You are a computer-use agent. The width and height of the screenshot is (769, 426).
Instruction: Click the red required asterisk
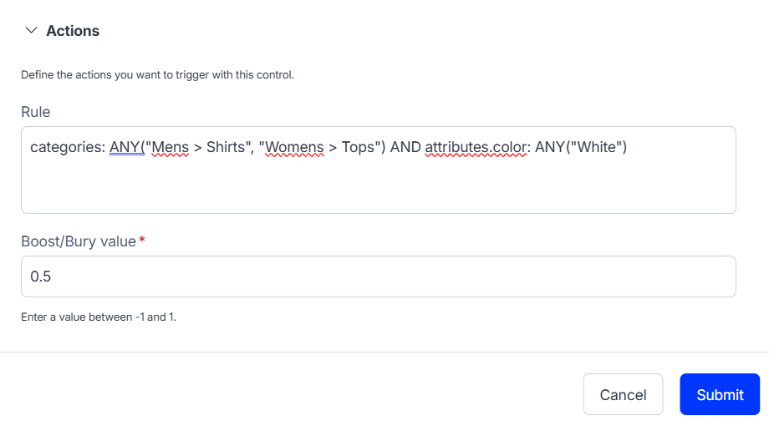142,241
